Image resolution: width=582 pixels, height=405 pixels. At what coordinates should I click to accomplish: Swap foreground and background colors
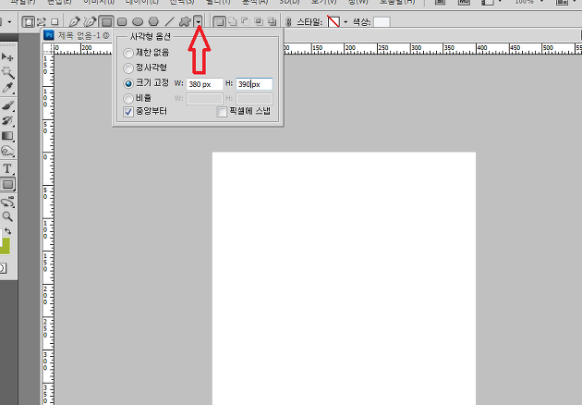(x=7, y=231)
